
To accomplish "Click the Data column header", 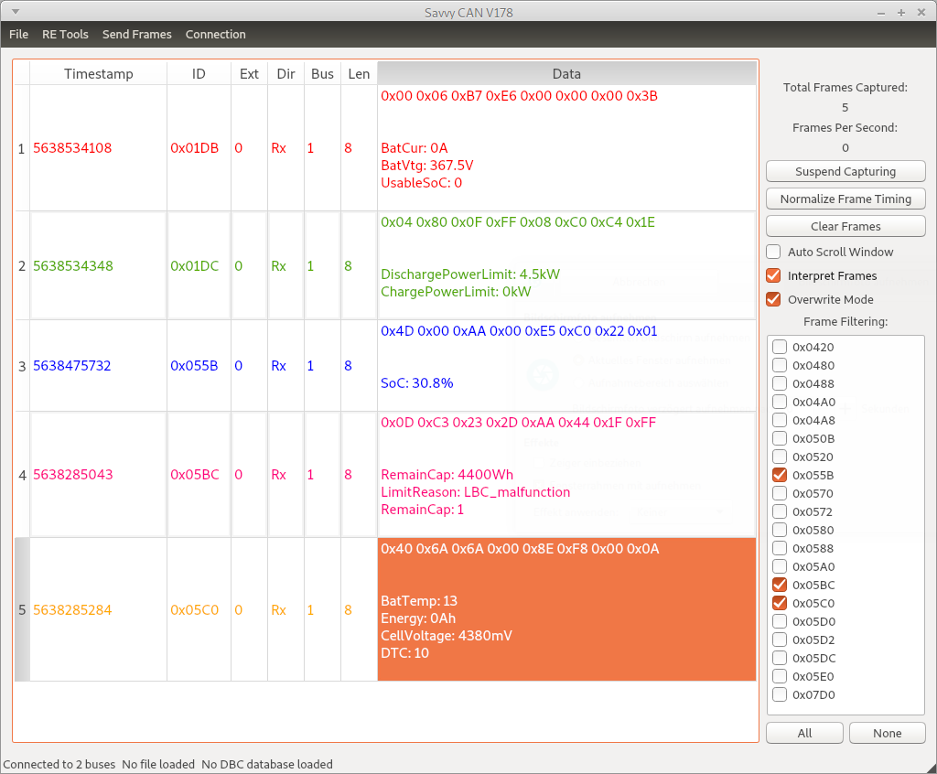I will [566, 74].
